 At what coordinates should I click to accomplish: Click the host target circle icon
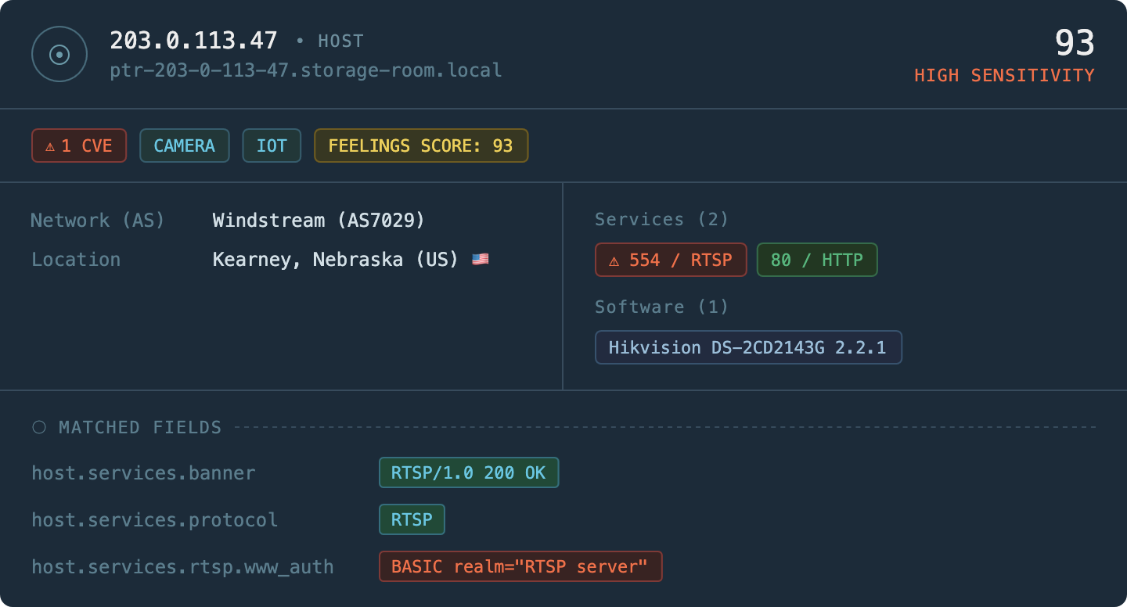pos(59,54)
